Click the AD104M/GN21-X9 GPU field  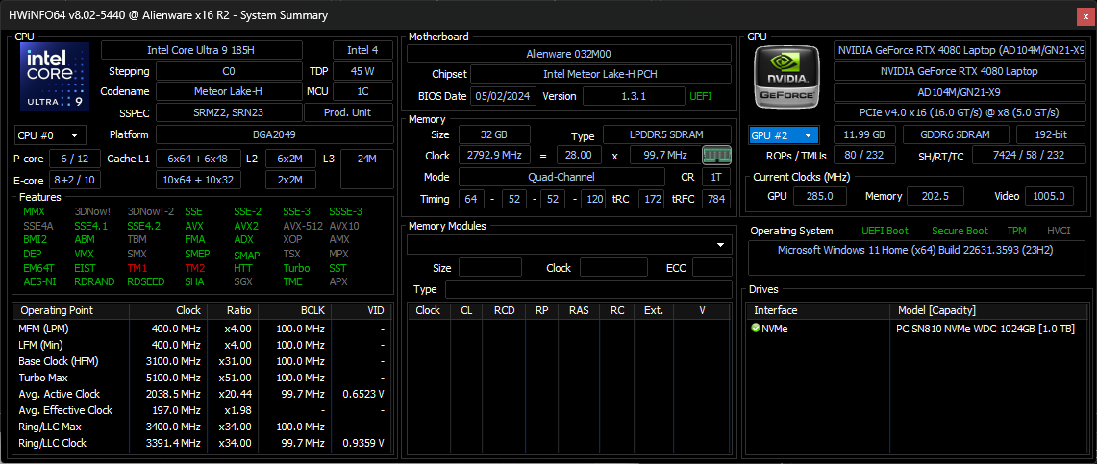960,92
